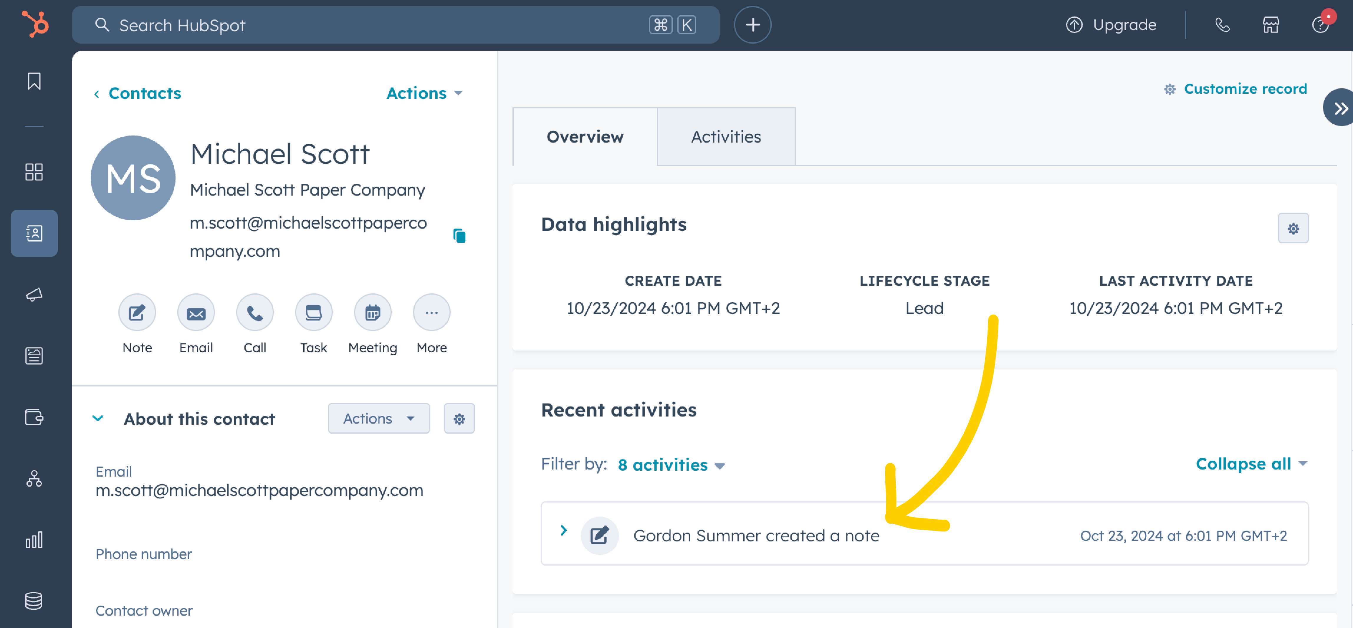Click the Michael Scott contact name heading
The image size is (1353, 628).
point(280,154)
